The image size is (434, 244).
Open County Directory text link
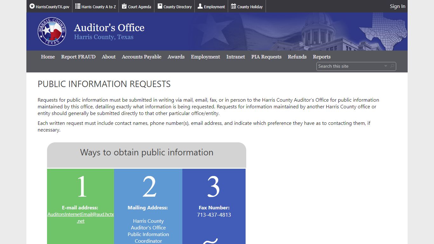coord(178,7)
